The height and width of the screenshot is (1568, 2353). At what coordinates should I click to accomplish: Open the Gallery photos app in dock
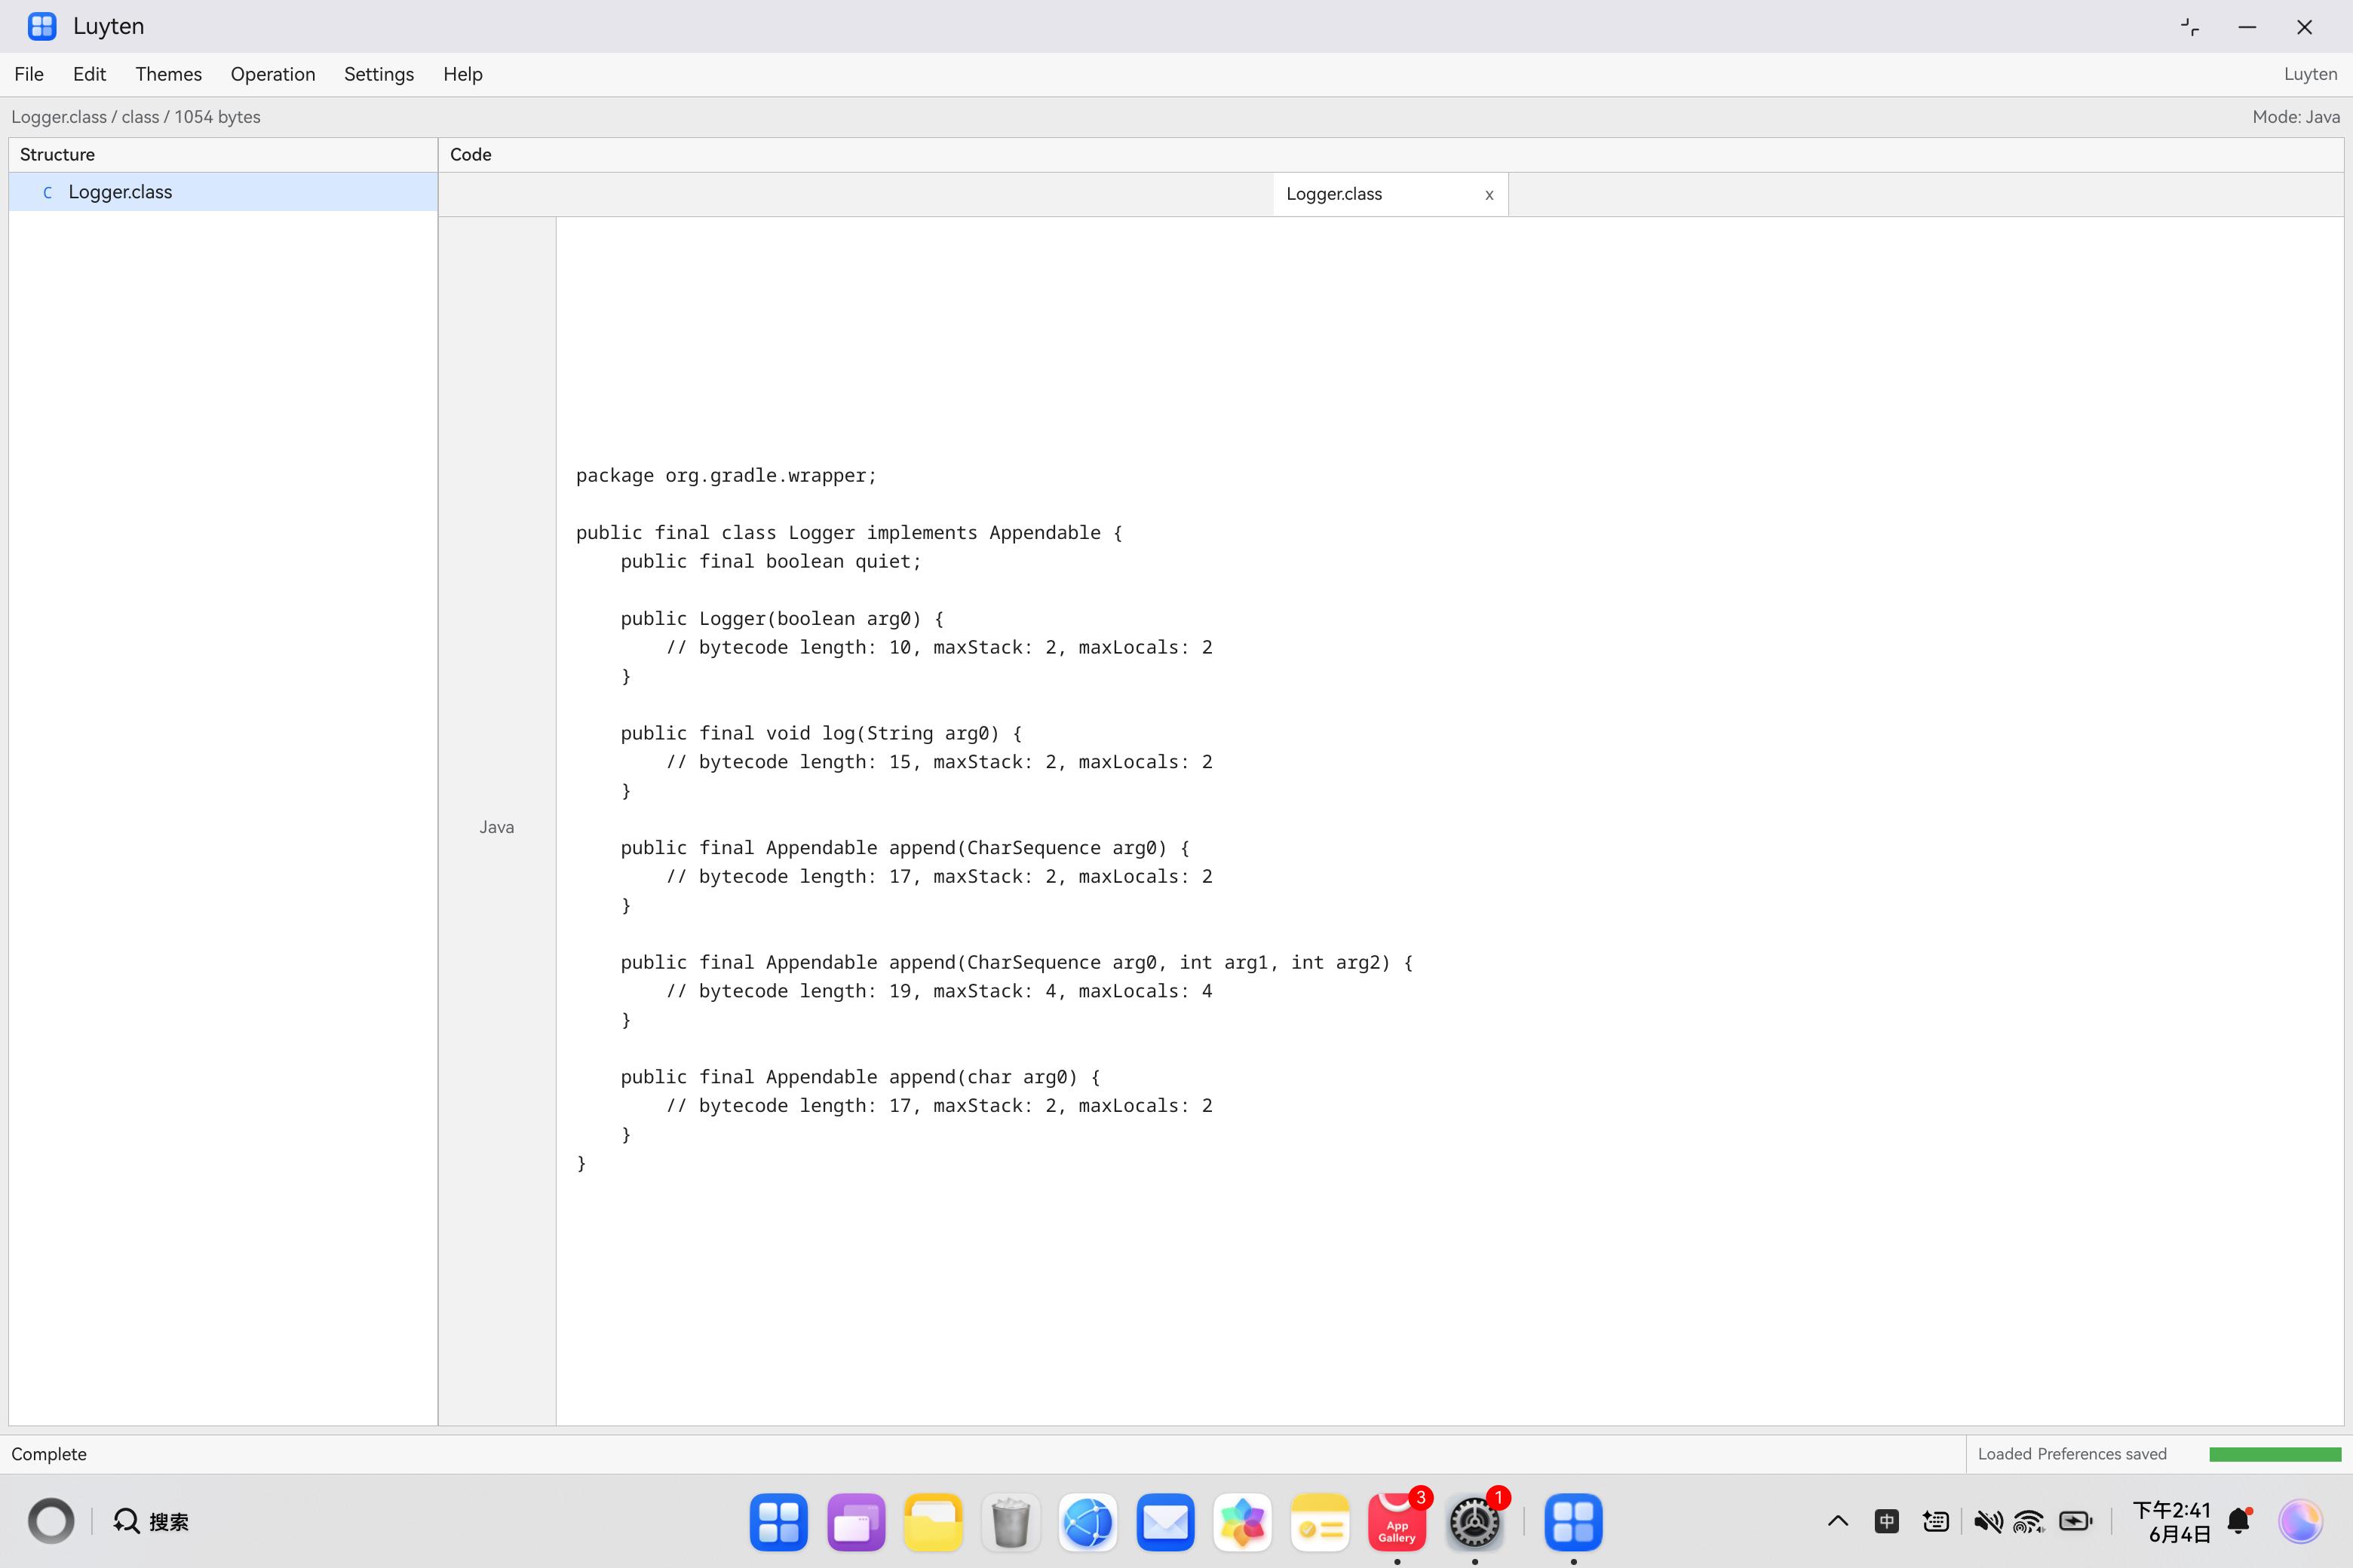[x=1243, y=1522]
